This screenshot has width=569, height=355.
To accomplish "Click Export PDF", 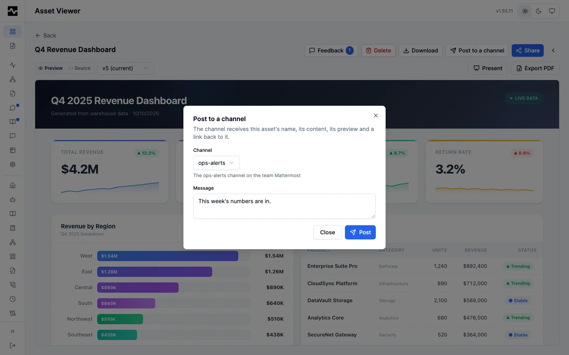I will click(x=535, y=68).
